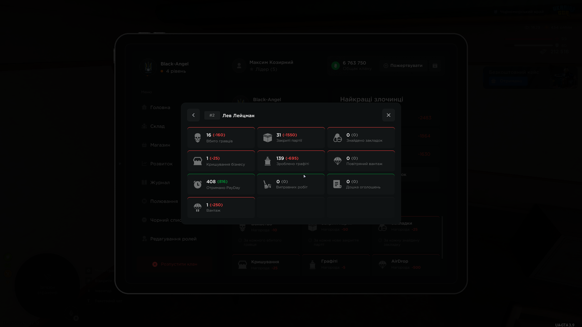Select the Знайдено закладок label
Viewport: 582px width, 327px height.
[x=364, y=141]
